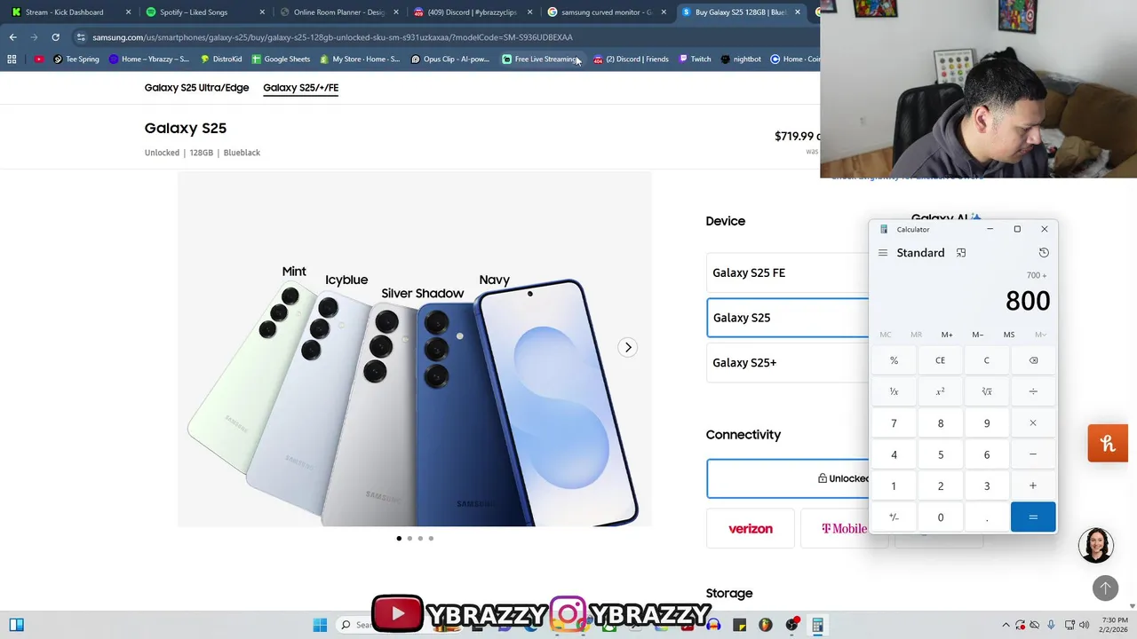Click the multiply operator in Calculator

pos(1033,423)
